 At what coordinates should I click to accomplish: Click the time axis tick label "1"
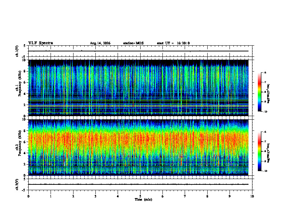51,196
